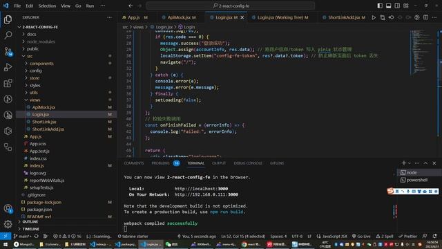Switch to the ShortLinkAdd.jsx editor tab

[x=344, y=17]
